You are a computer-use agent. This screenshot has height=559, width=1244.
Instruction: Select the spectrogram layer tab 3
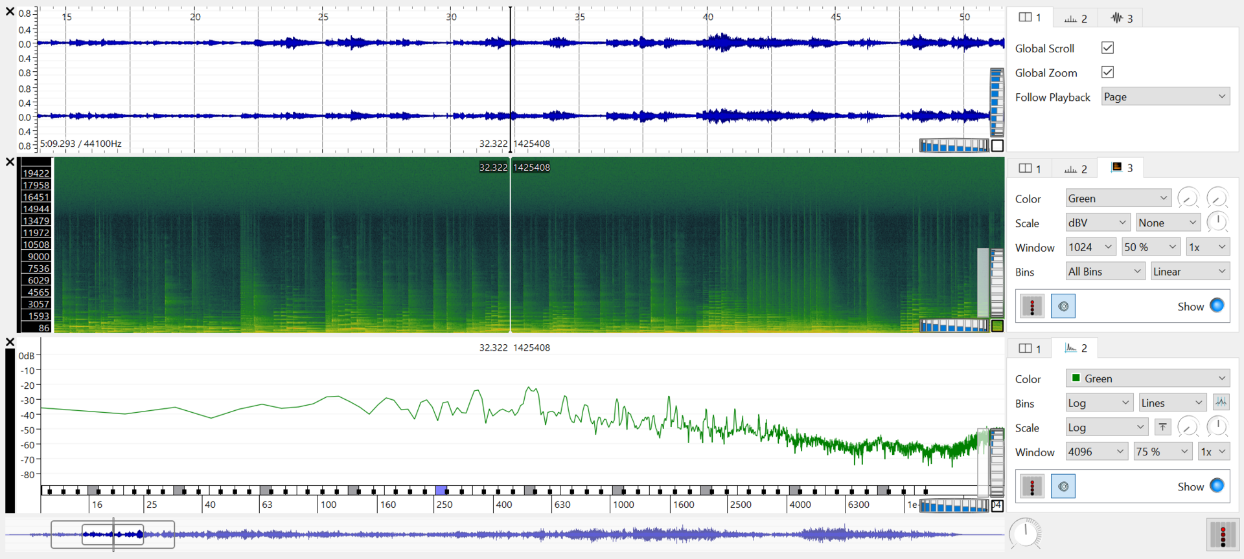coord(1122,168)
